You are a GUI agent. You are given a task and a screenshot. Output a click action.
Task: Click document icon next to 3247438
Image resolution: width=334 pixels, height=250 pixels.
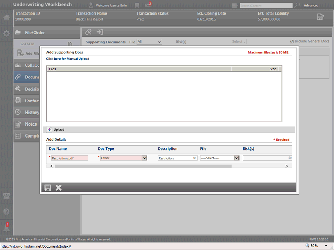tap(70, 44)
